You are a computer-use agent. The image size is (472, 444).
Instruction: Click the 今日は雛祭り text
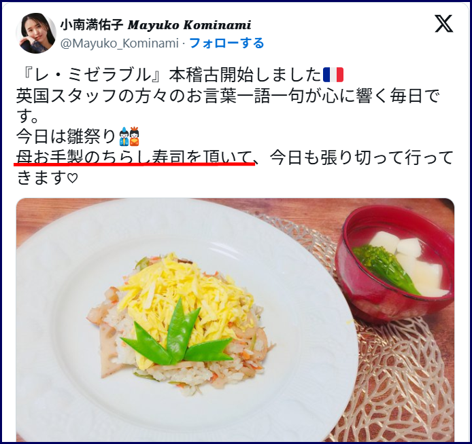(x=67, y=136)
